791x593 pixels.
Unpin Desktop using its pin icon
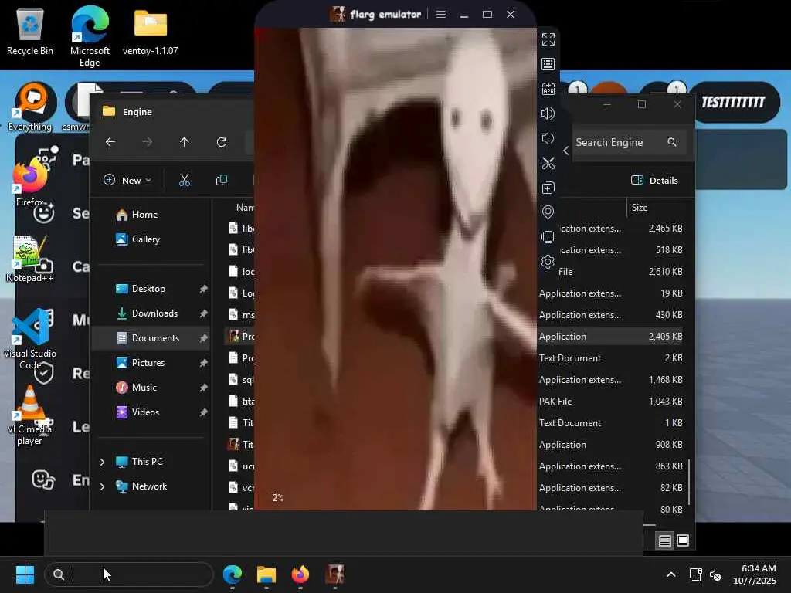[203, 289]
